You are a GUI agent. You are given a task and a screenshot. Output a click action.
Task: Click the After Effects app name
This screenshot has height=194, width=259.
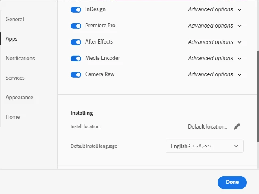[99, 42]
